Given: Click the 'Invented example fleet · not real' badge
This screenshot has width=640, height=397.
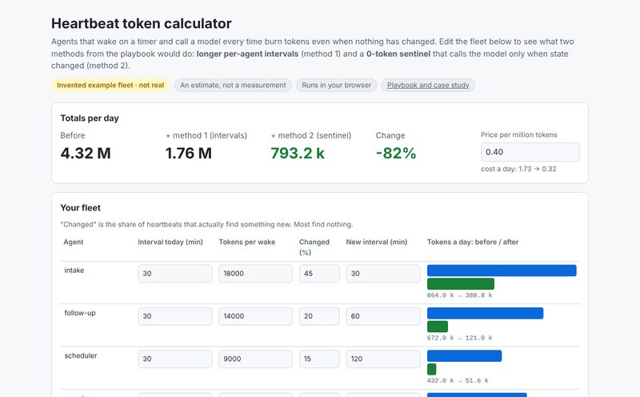Looking at the screenshot, I should [x=110, y=85].
